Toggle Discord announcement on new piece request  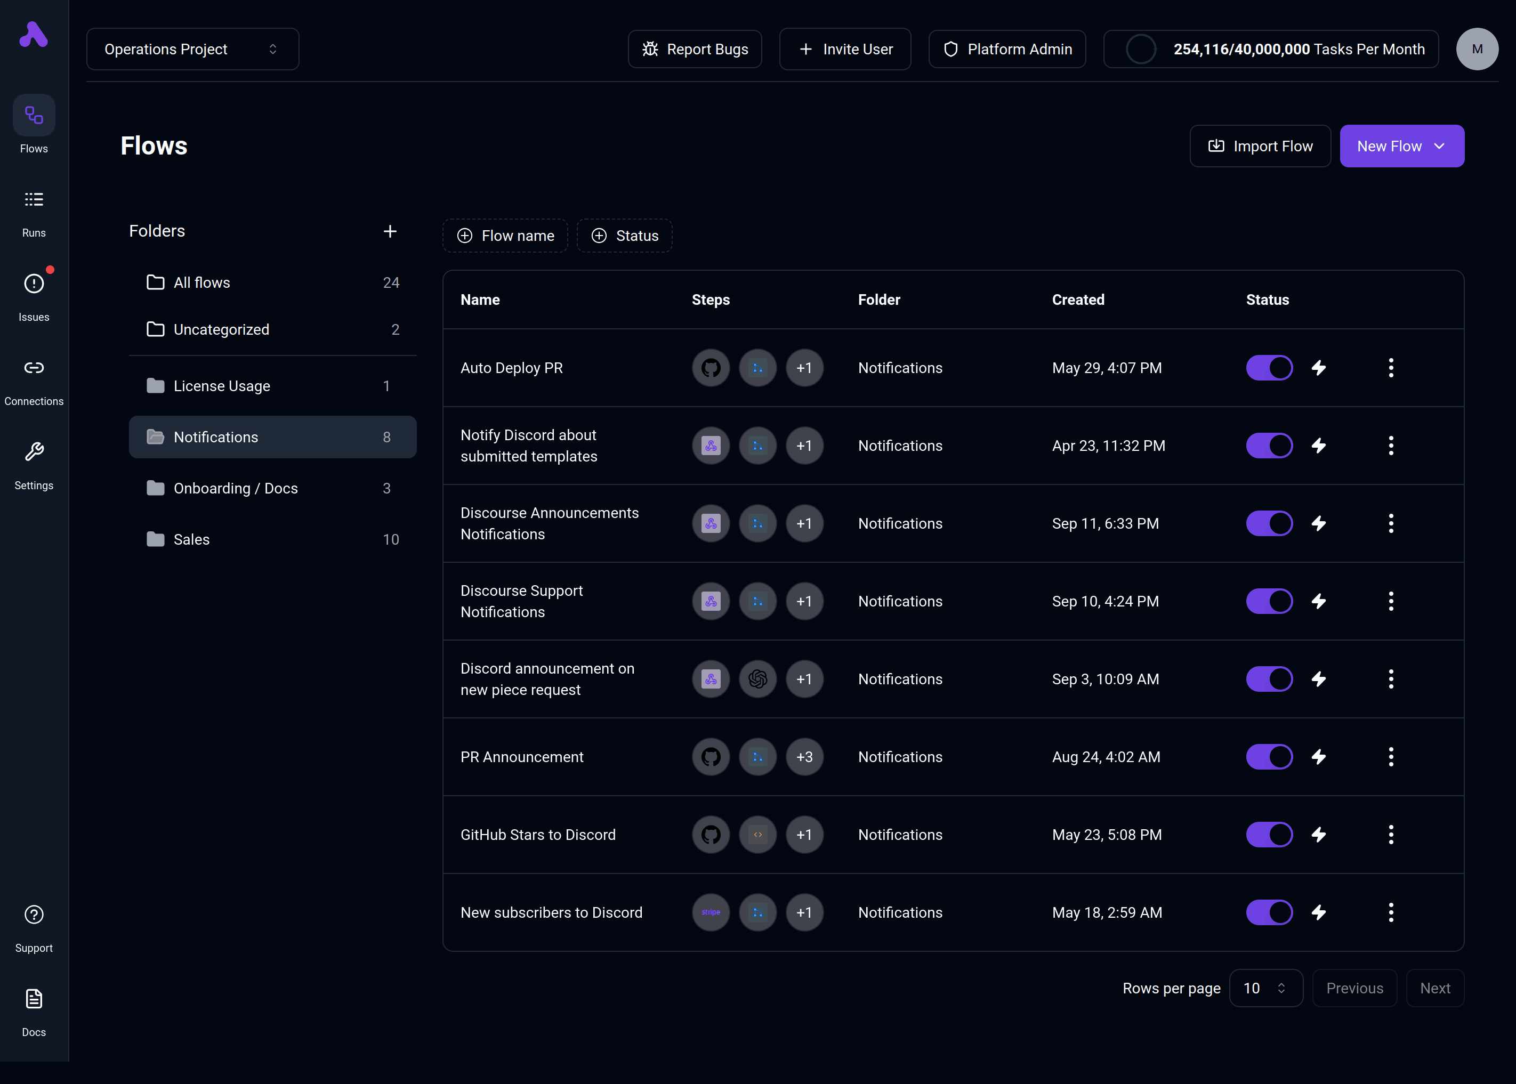(x=1269, y=679)
